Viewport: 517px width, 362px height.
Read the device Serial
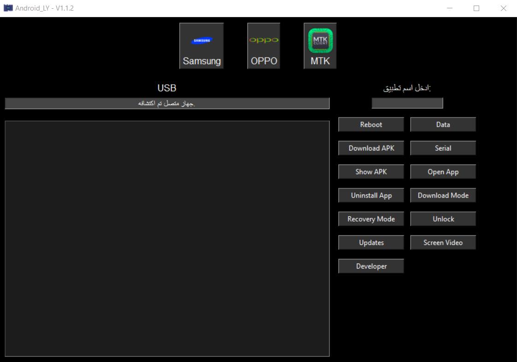point(443,148)
